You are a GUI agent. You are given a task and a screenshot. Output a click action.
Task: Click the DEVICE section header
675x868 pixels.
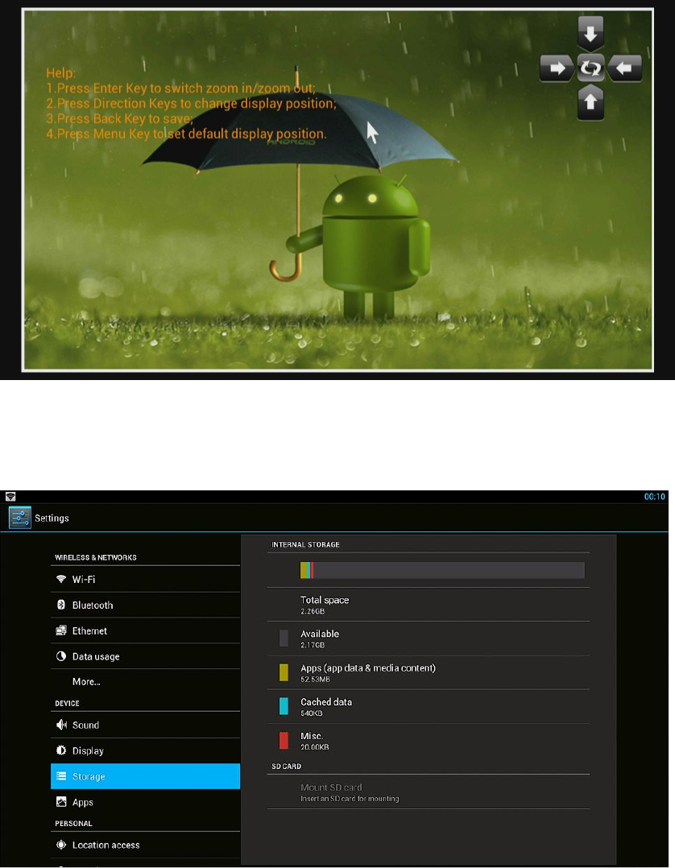click(x=67, y=703)
